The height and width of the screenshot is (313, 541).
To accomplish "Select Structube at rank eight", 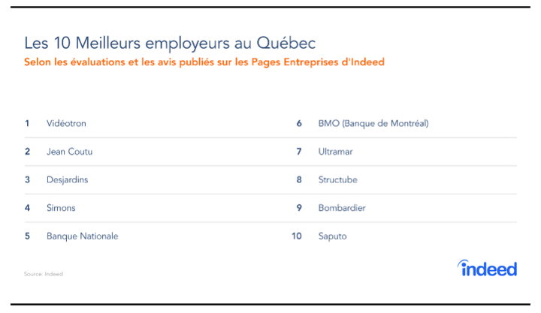I will coord(338,180).
